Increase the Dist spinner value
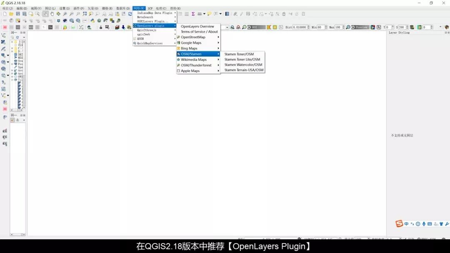450x253 pixels. (308, 26)
